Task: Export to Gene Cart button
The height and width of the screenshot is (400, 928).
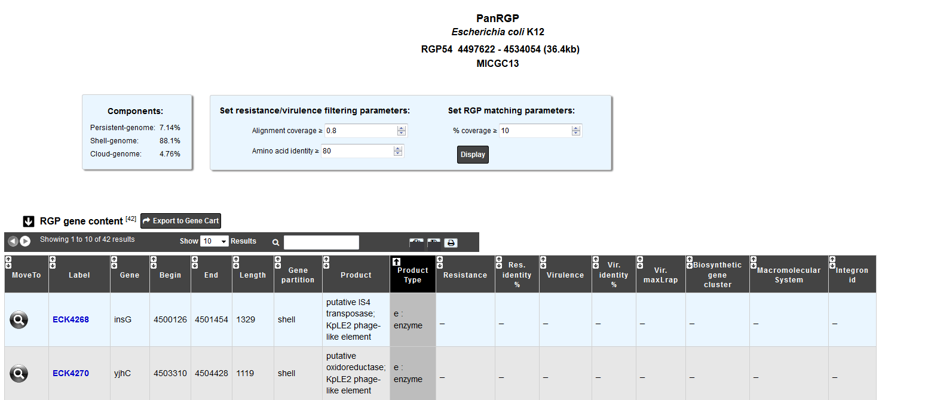Action: coord(180,221)
